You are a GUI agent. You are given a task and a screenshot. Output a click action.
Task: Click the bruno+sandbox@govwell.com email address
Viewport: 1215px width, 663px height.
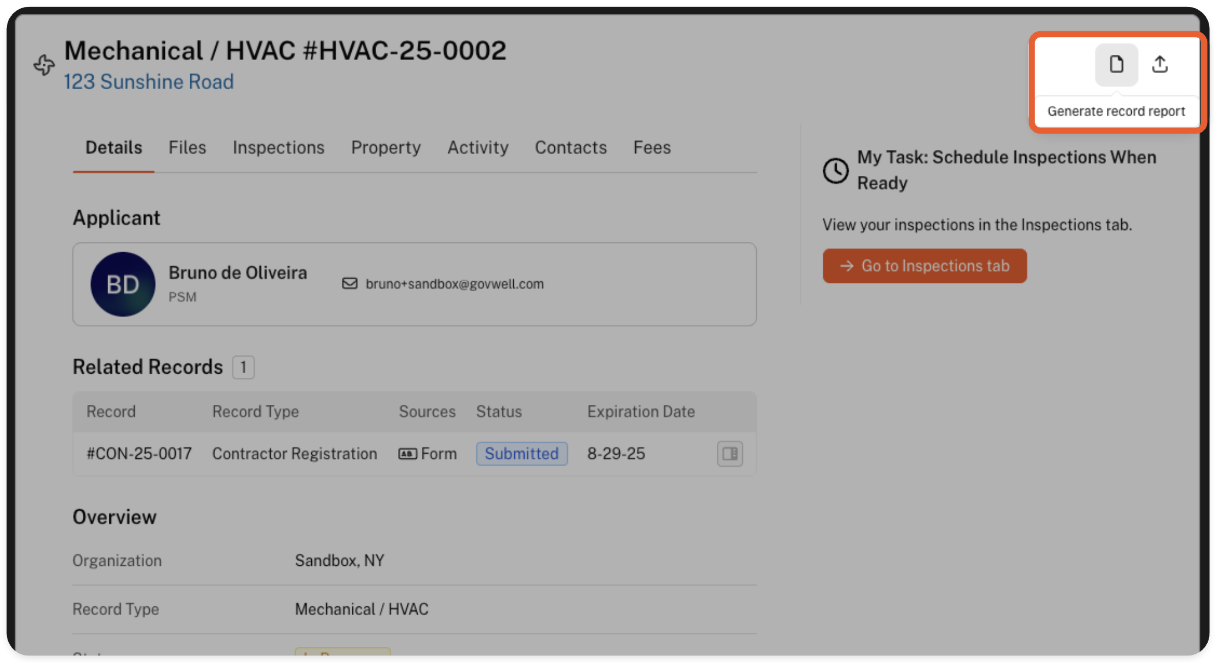[x=454, y=284]
